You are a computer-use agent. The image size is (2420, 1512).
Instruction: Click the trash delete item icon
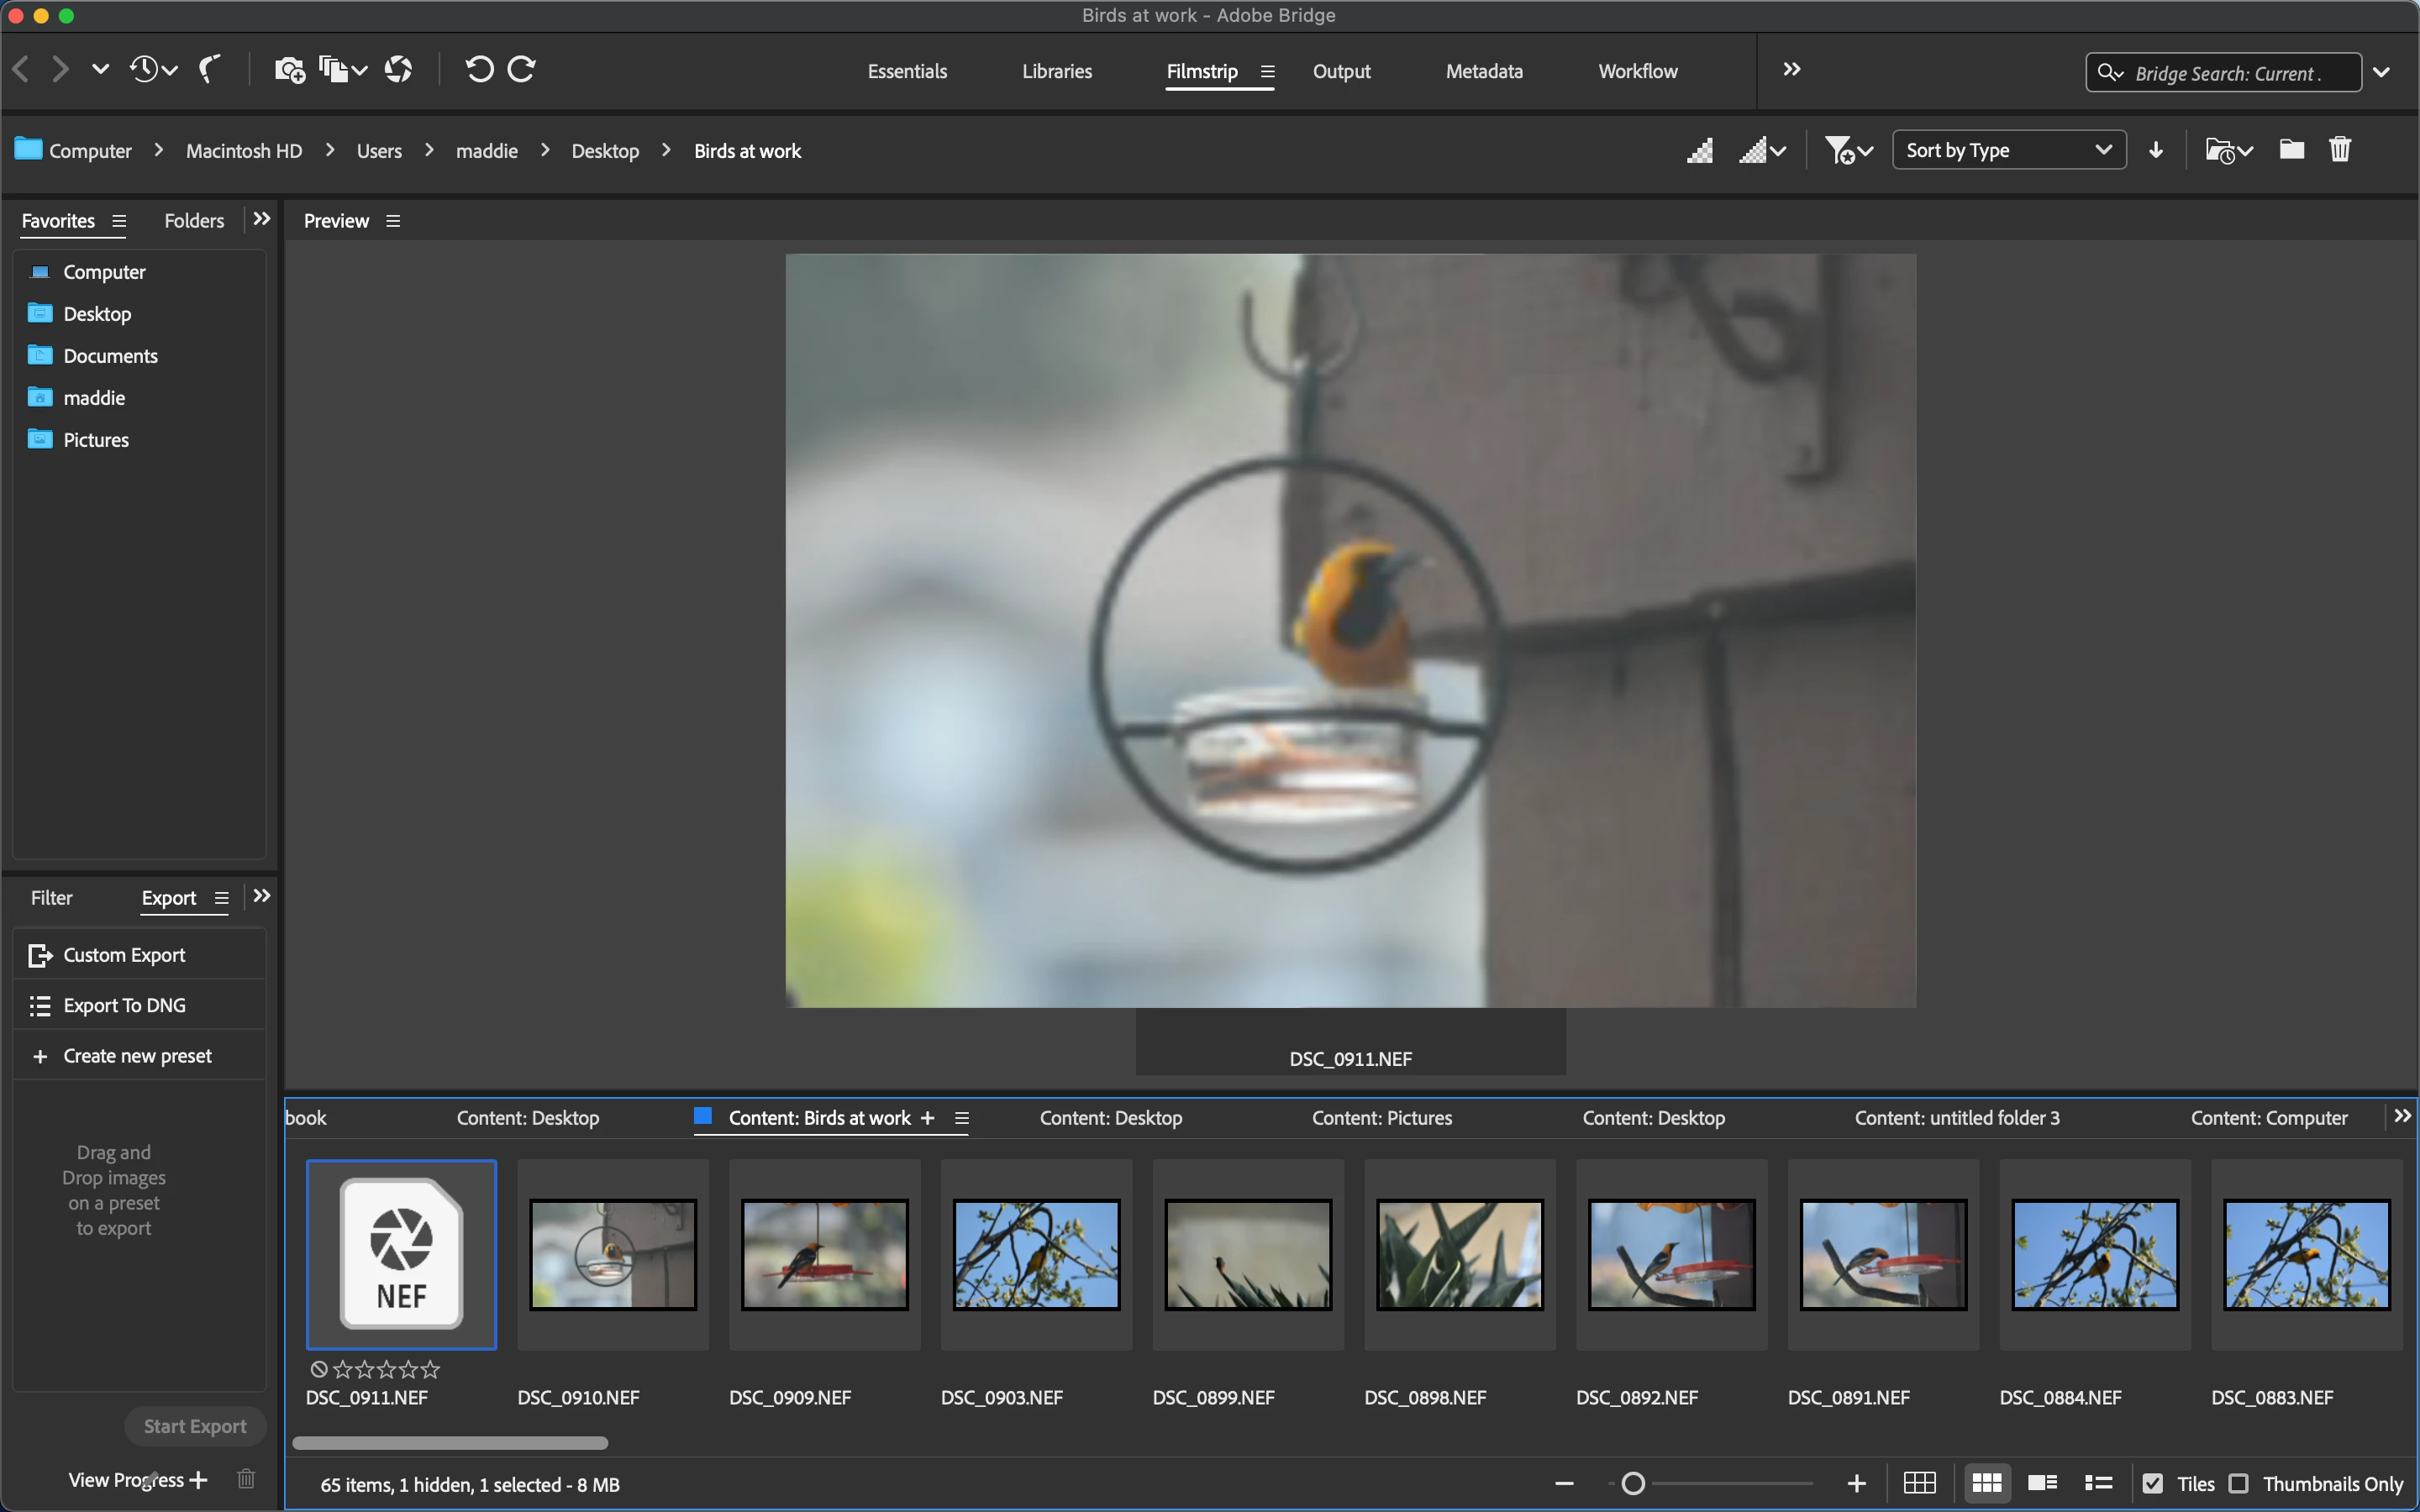(x=2339, y=150)
